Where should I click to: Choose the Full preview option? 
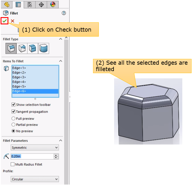(13, 118)
